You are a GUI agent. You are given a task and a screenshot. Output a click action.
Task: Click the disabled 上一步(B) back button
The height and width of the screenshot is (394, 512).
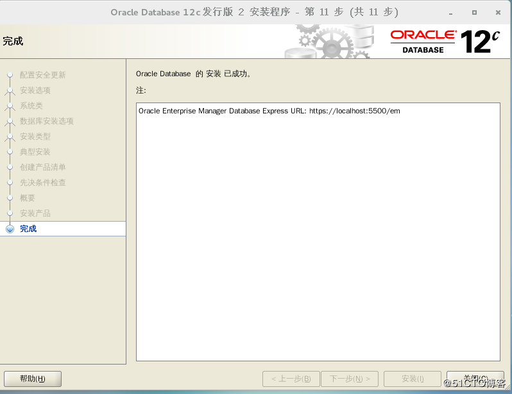tap(291, 379)
